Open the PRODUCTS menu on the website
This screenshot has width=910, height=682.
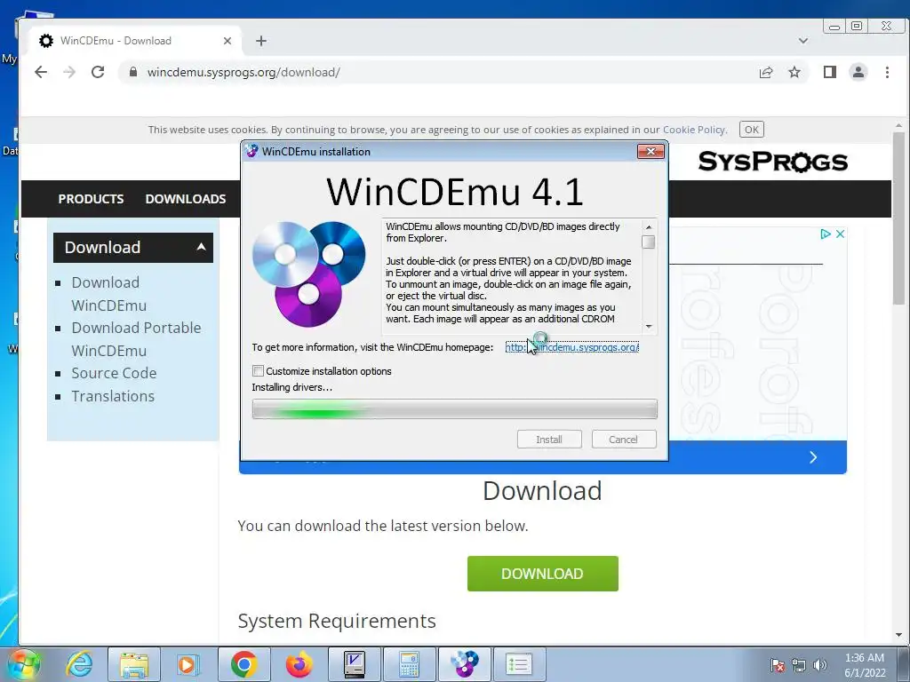coord(92,199)
